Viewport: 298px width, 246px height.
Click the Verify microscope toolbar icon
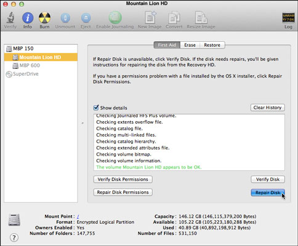point(10,18)
